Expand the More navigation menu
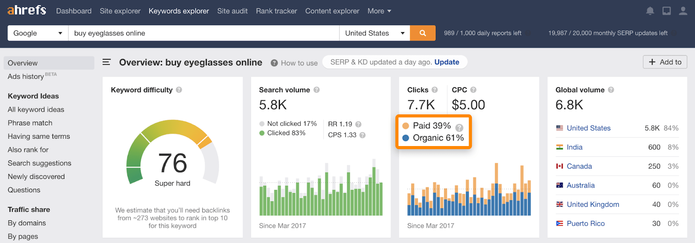The width and height of the screenshot is (695, 243). [379, 11]
